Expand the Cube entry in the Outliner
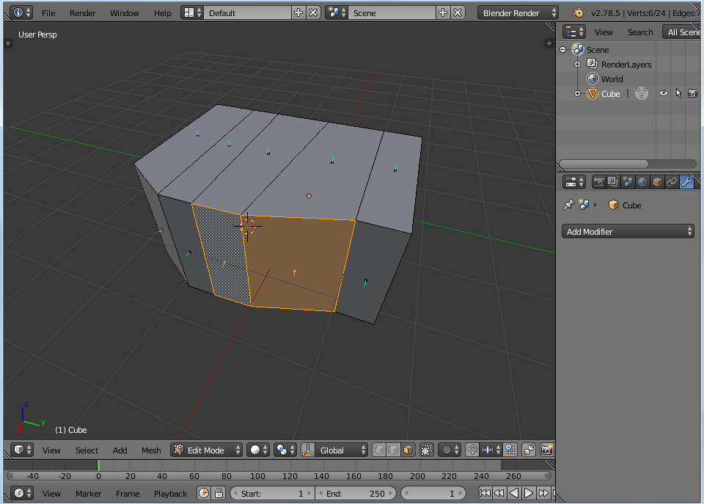 point(576,93)
